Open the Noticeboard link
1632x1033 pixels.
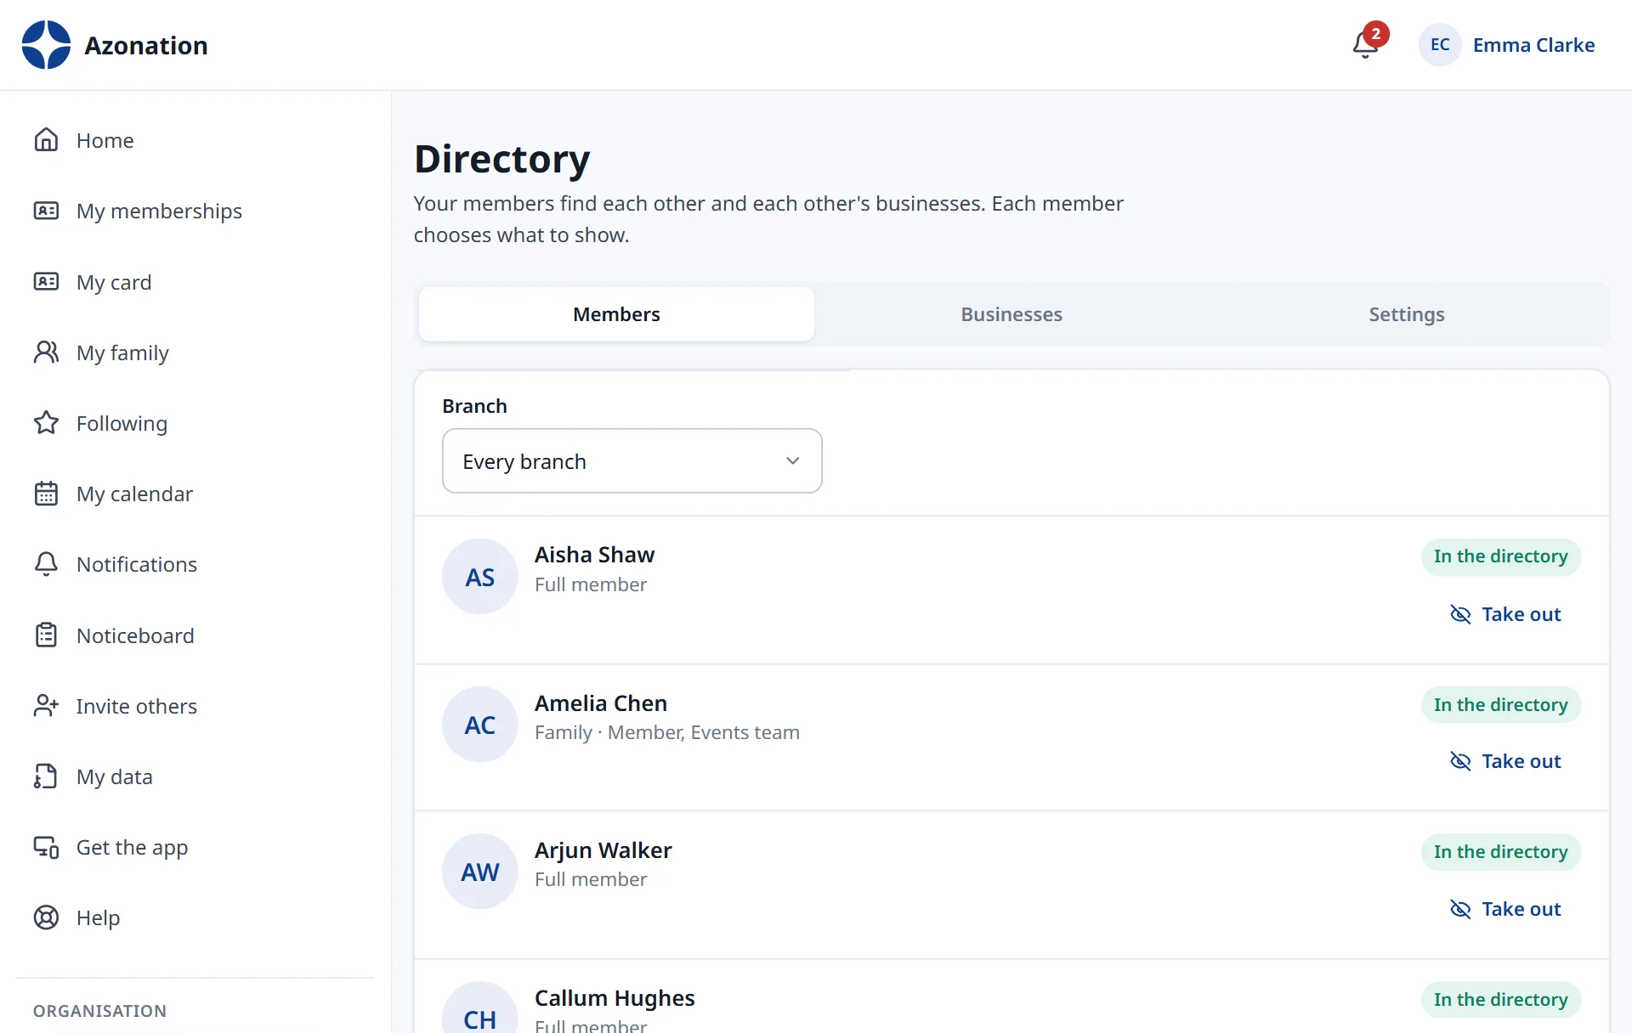[135, 635]
